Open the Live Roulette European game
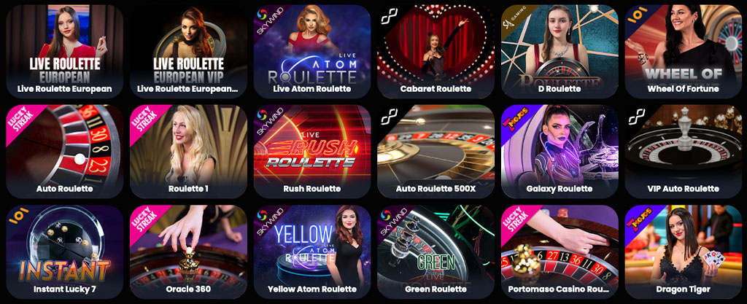 point(64,51)
